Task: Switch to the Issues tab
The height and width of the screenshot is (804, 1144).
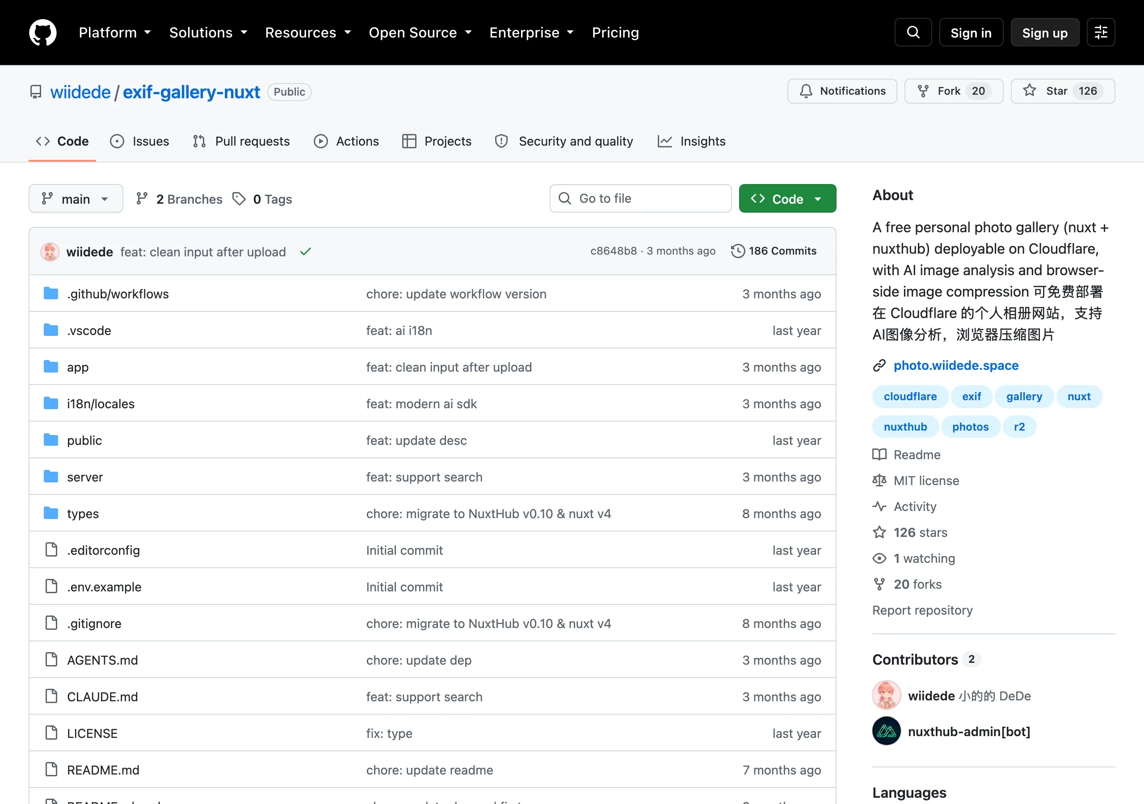Action: coord(139,142)
